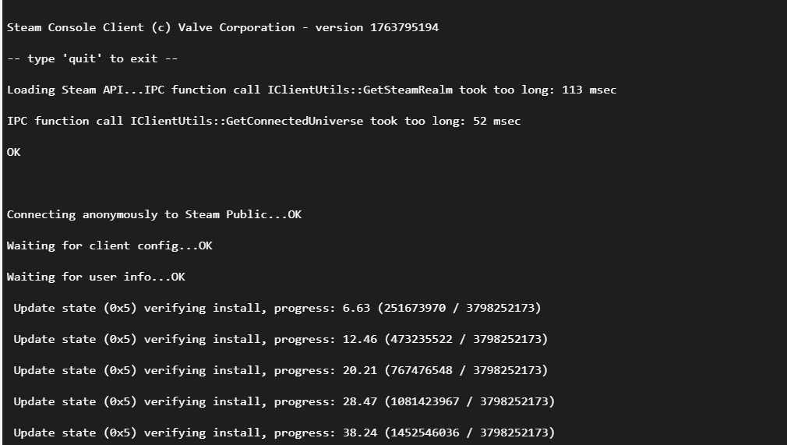Image resolution: width=787 pixels, height=445 pixels.
Task: Click the standalone 'OK' line
Action: (14, 152)
